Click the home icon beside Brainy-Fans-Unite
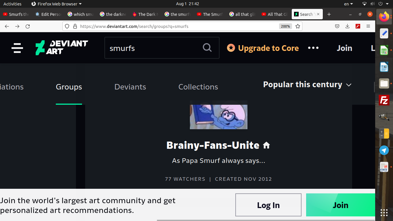This screenshot has height=221, width=393. tap(266, 145)
